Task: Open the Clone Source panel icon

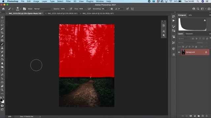Action: (174, 37)
